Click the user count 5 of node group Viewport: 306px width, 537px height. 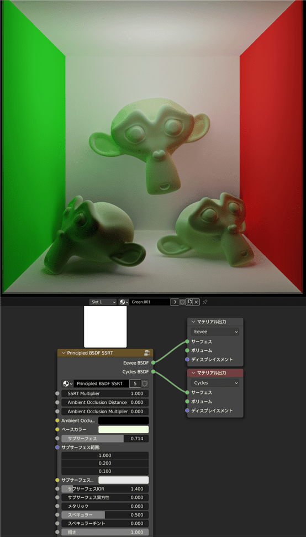(135, 383)
